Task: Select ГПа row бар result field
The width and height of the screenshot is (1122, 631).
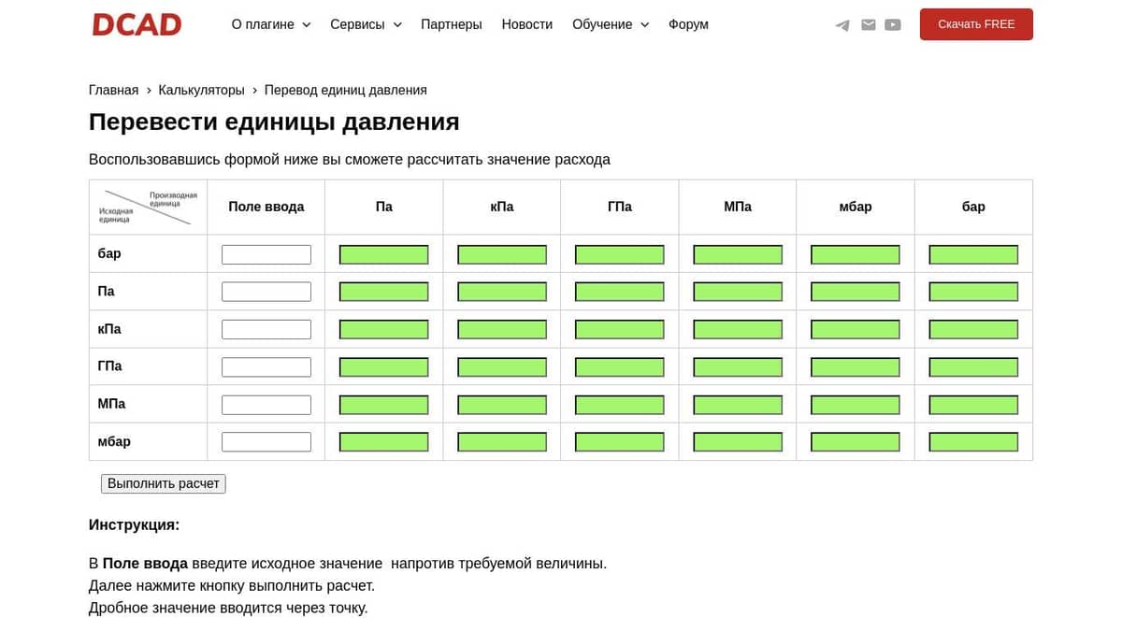Action: [973, 366]
